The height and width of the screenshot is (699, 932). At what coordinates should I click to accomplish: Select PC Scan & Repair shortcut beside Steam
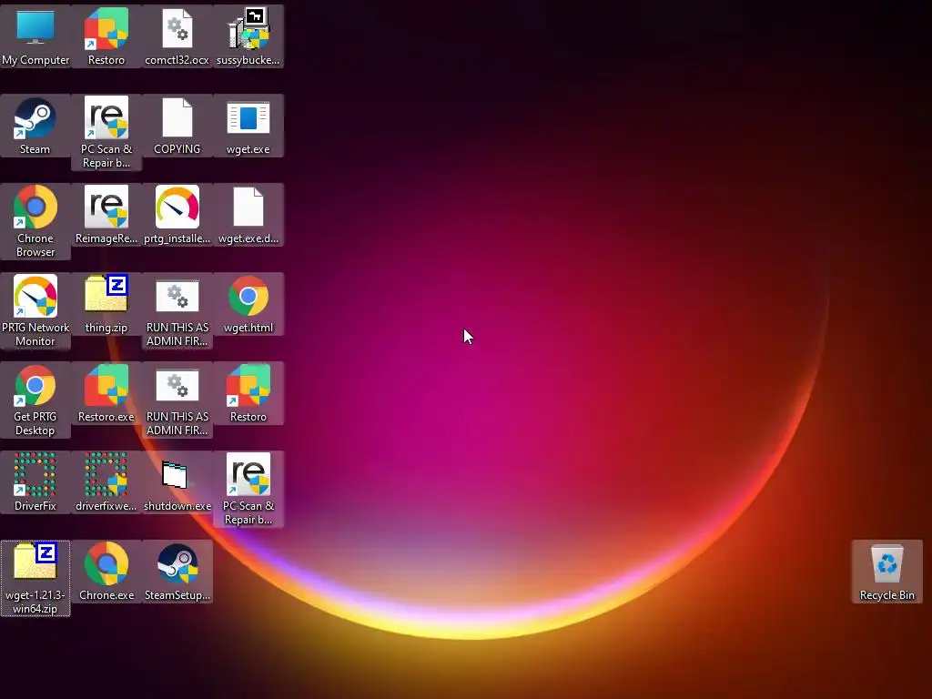pyautogui.click(x=106, y=132)
